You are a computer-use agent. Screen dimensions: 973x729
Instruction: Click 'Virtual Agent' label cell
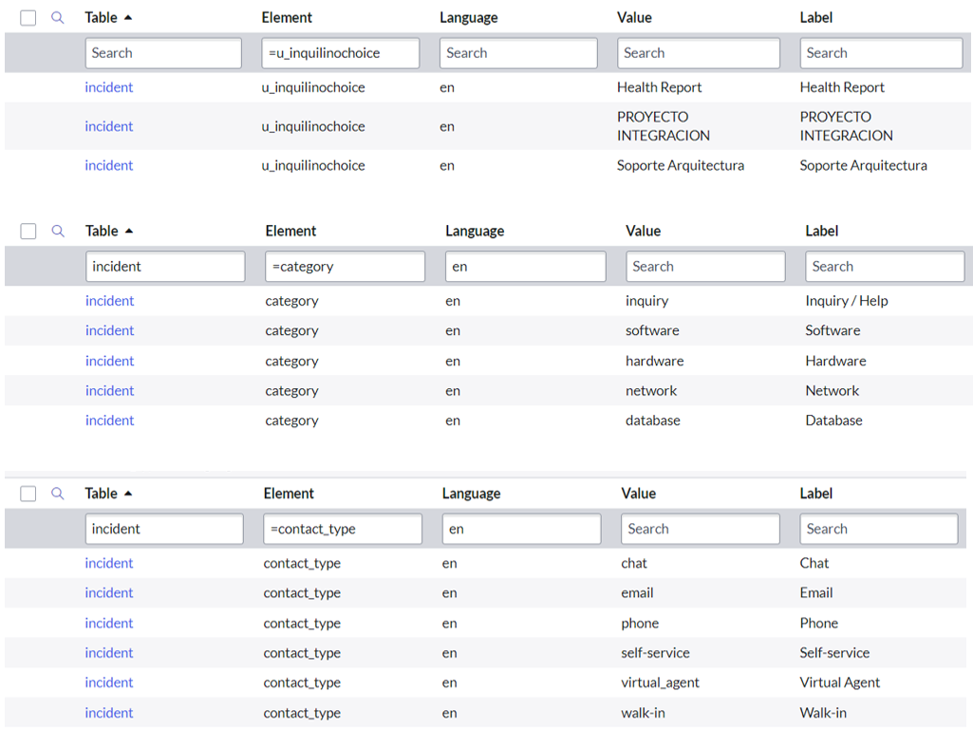(839, 683)
